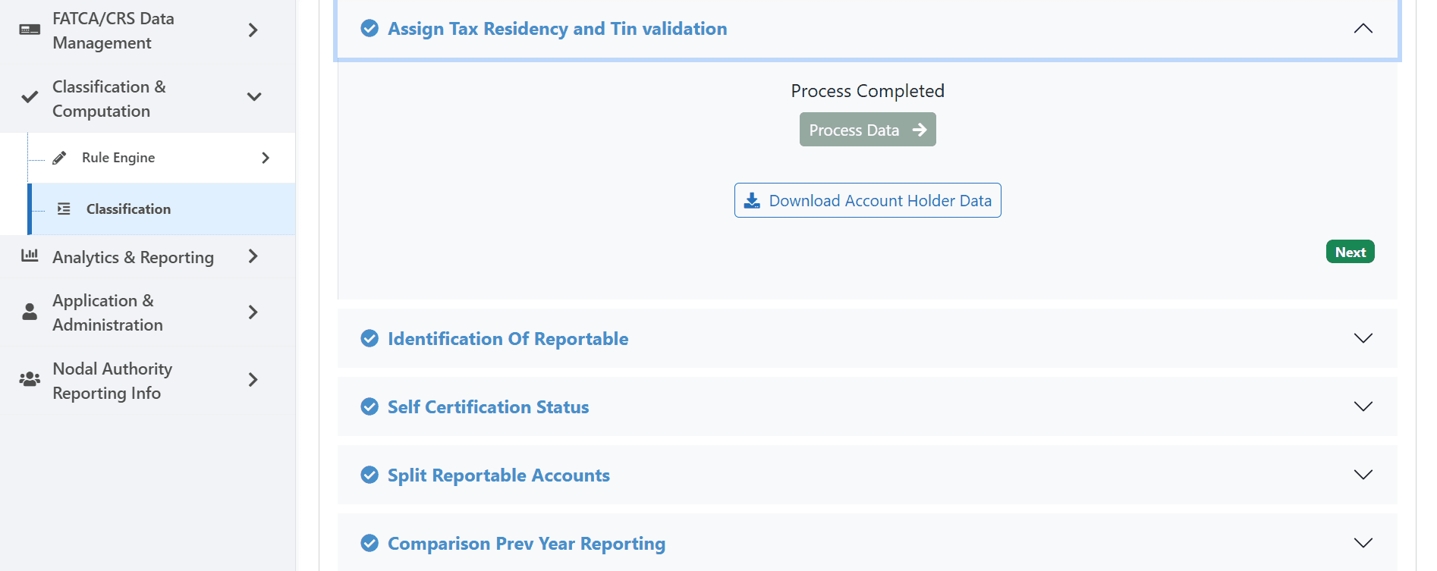Click Split Reportable Accounts check circle

[369, 475]
